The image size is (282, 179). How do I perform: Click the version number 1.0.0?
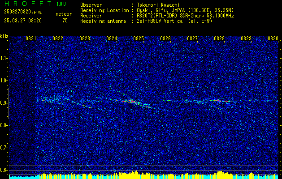pos(61,4)
